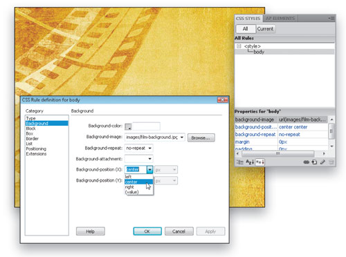The height and width of the screenshot is (257, 346).
Task: Click the Edit Rule pencil icon
Action: click(x=322, y=162)
